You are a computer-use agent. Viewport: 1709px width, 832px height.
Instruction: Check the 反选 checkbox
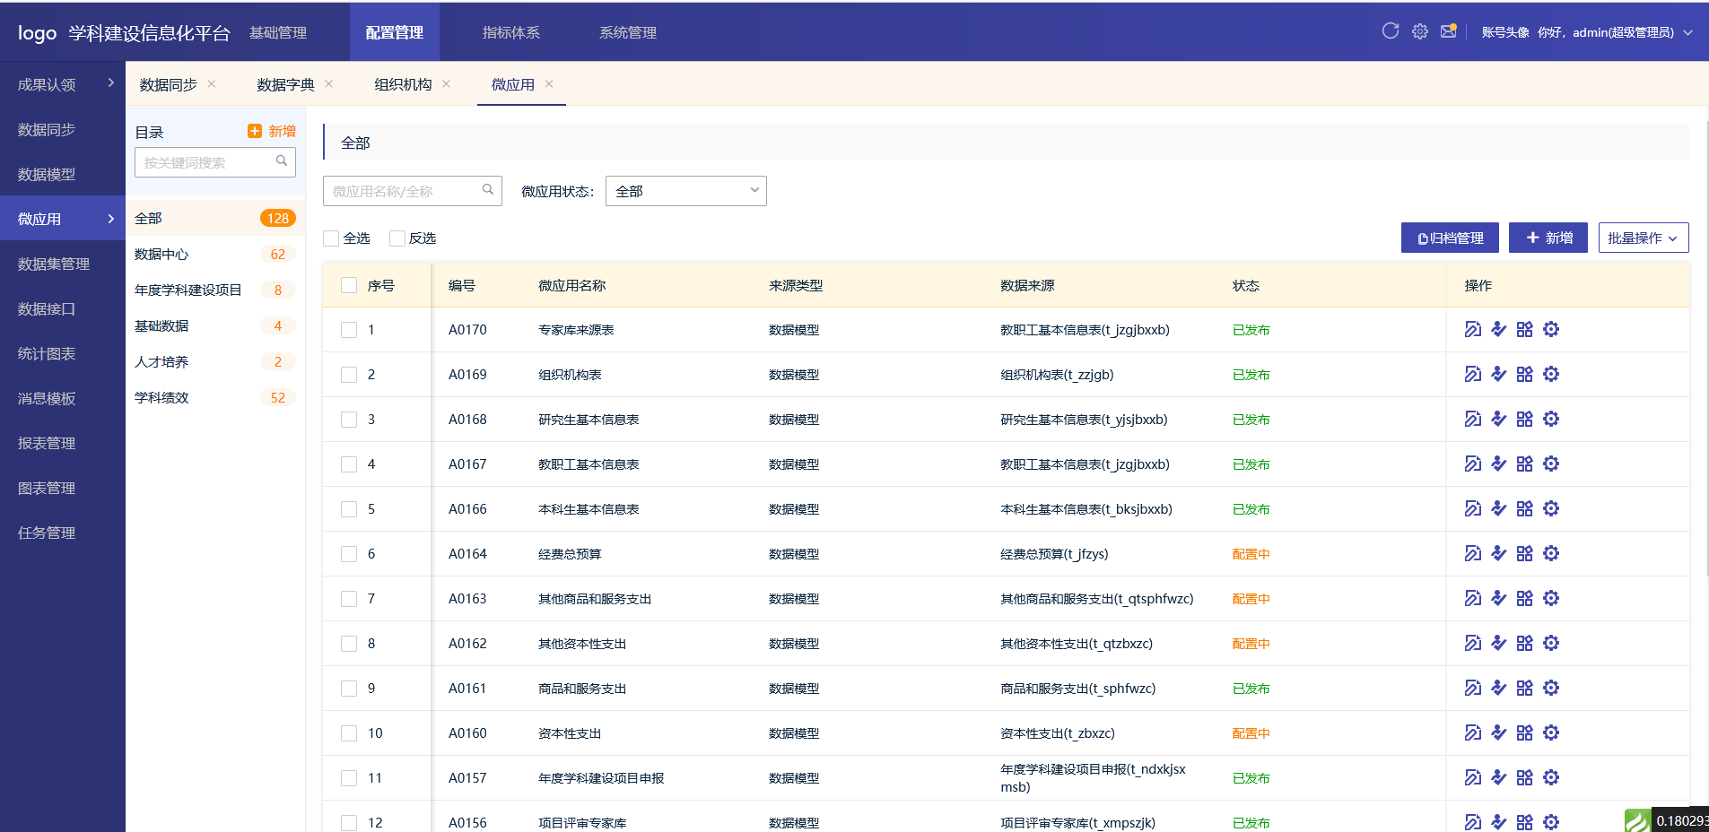coord(397,238)
